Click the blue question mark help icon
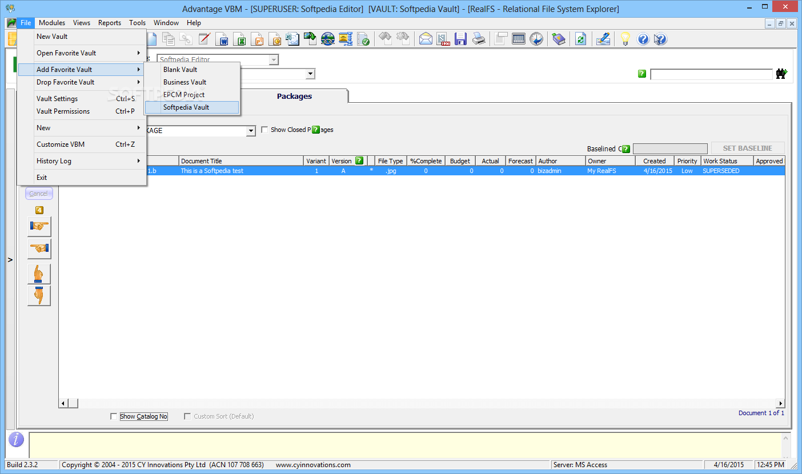Viewport: 802px width, 474px height. click(x=643, y=39)
